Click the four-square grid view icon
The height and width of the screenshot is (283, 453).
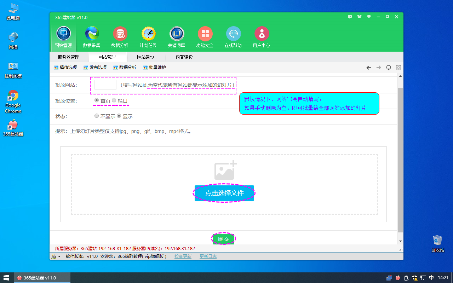(x=398, y=68)
